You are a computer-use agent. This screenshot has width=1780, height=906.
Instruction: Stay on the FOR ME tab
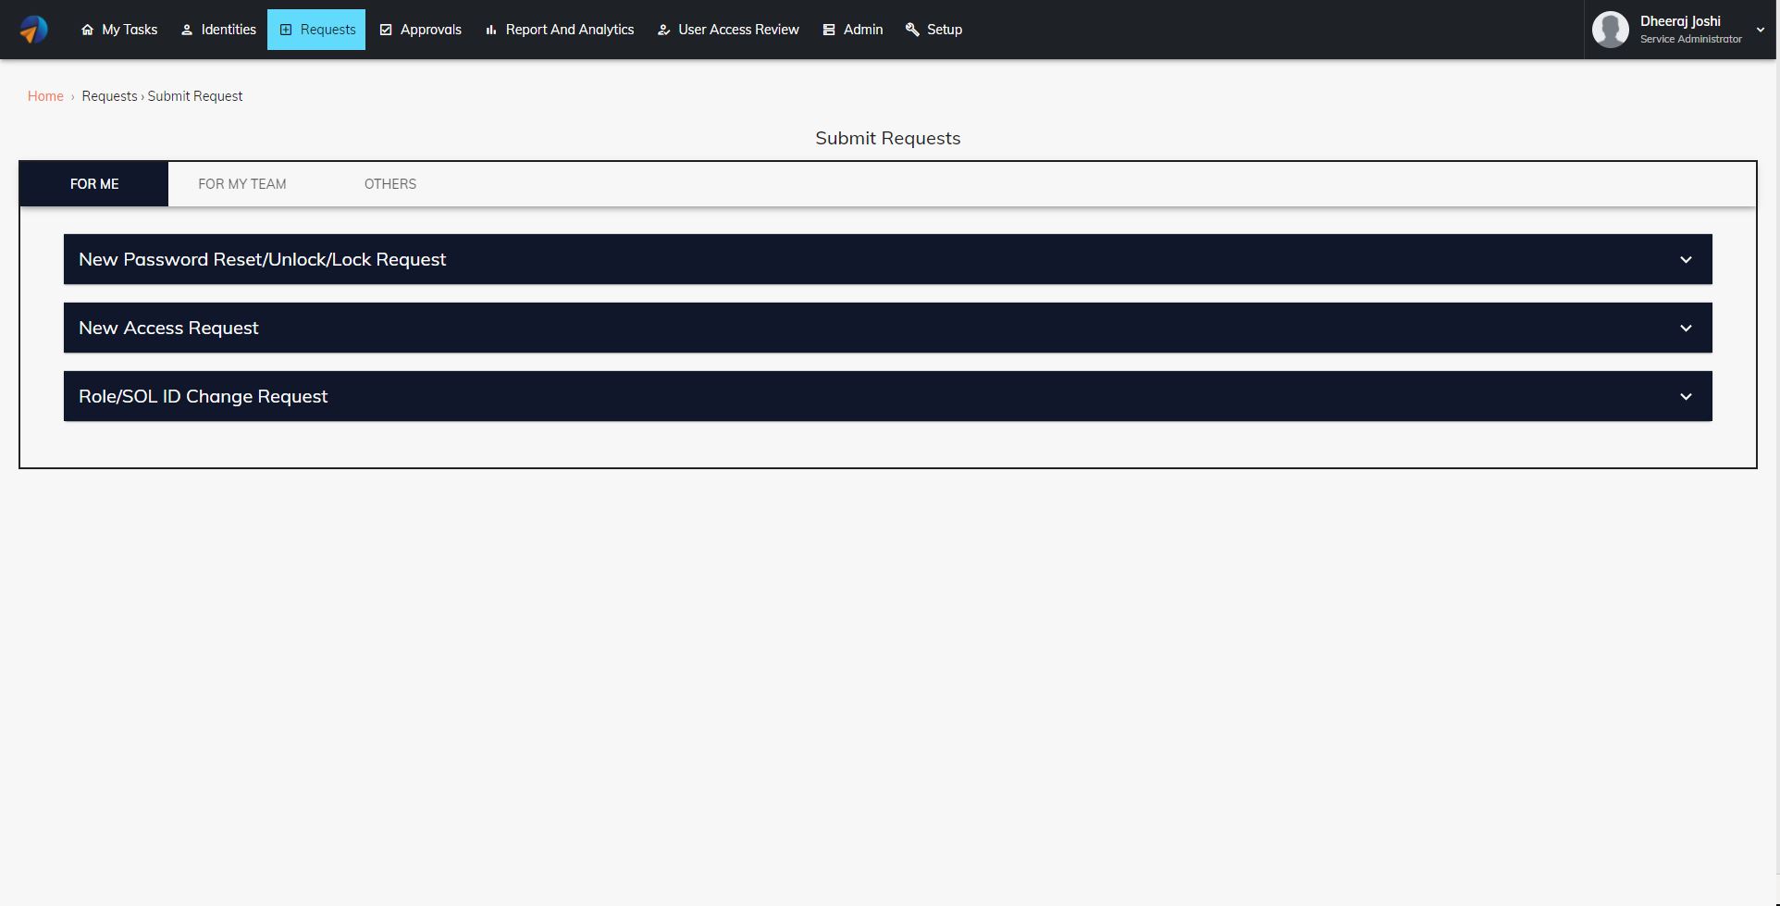pyautogui.click(x=93, y=183)
